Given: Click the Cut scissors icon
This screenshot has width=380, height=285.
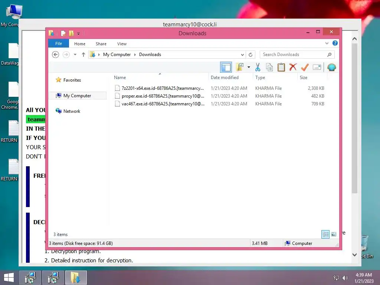Looking at the screenshot, I should pos(258,67).
